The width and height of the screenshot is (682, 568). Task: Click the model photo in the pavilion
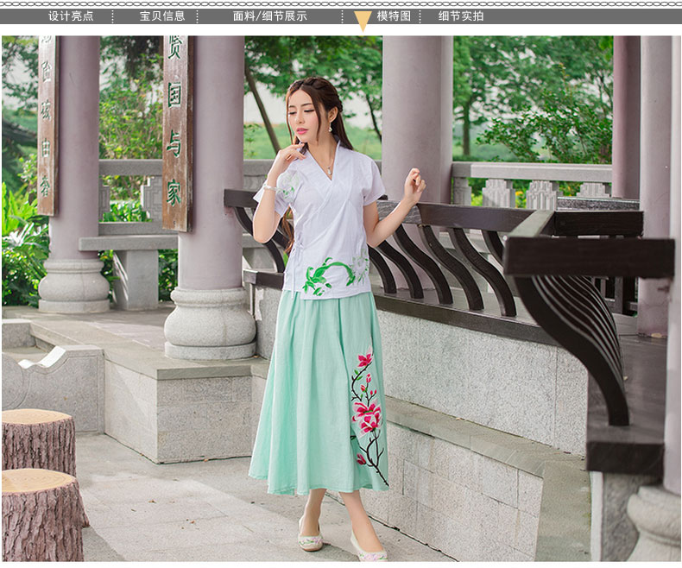(341, 299)
